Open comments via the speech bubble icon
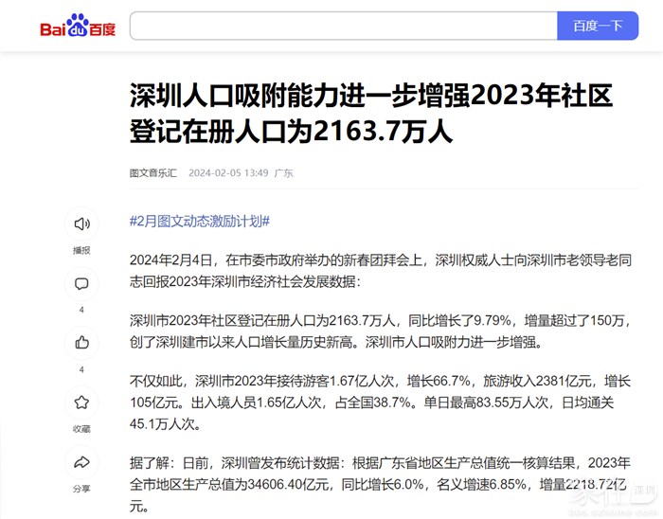Image resolution: width=663 pixels, height=519 pixels. (81, 283)
